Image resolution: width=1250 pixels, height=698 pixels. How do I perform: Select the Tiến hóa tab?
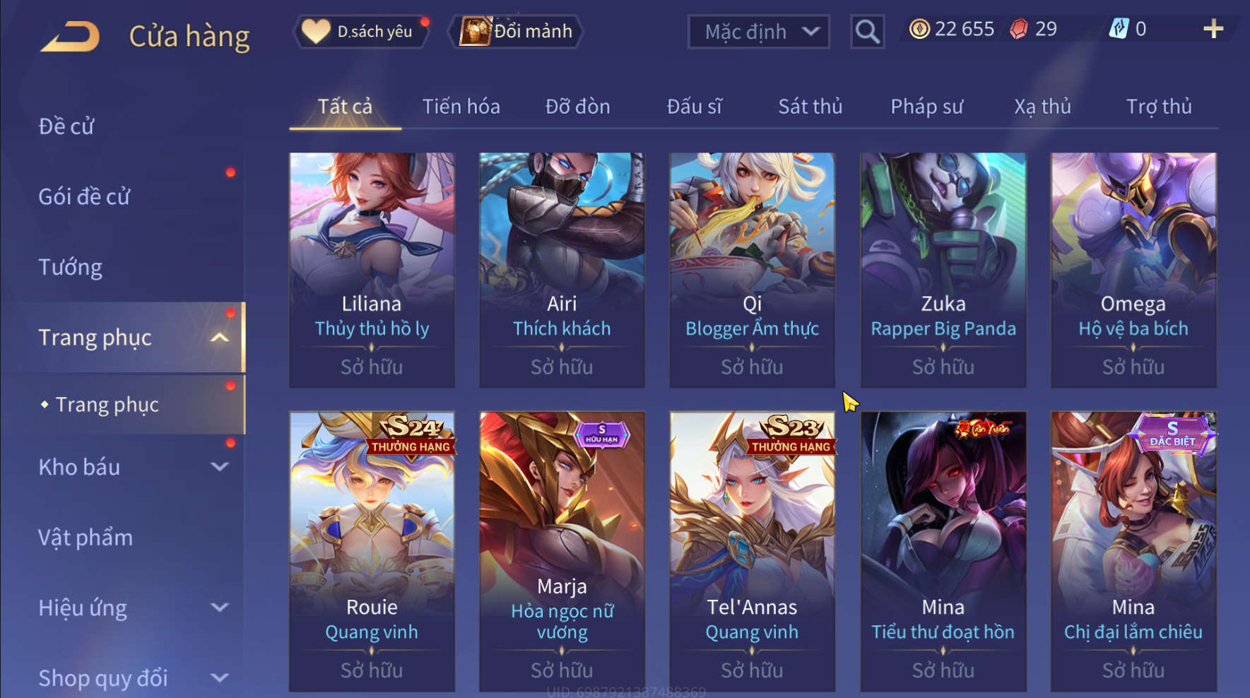point(461,107)
